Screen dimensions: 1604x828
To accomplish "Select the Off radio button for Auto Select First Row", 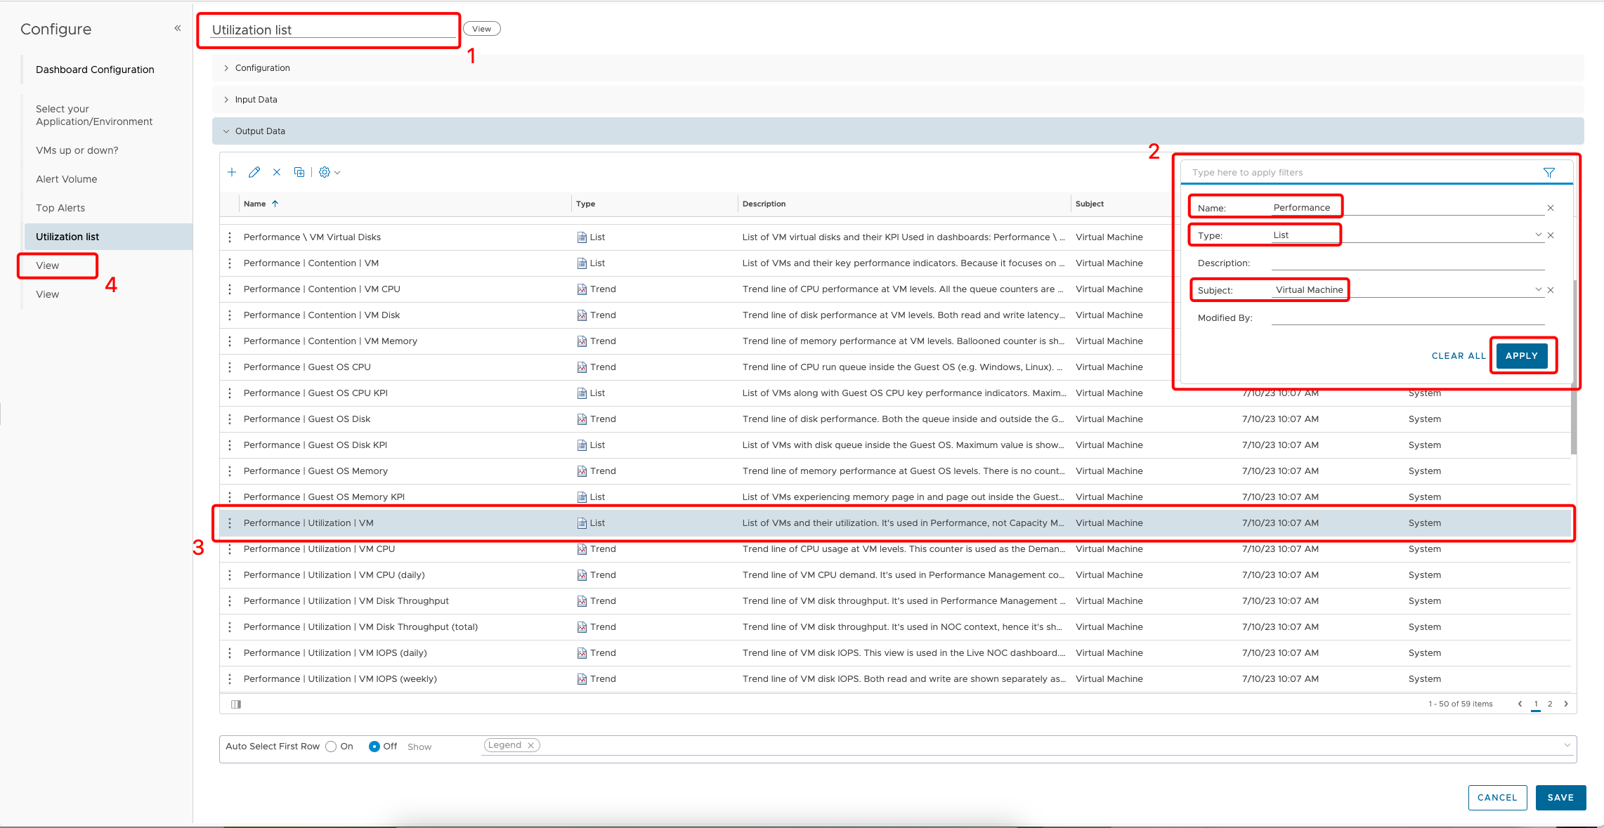I will coord(375,746).
